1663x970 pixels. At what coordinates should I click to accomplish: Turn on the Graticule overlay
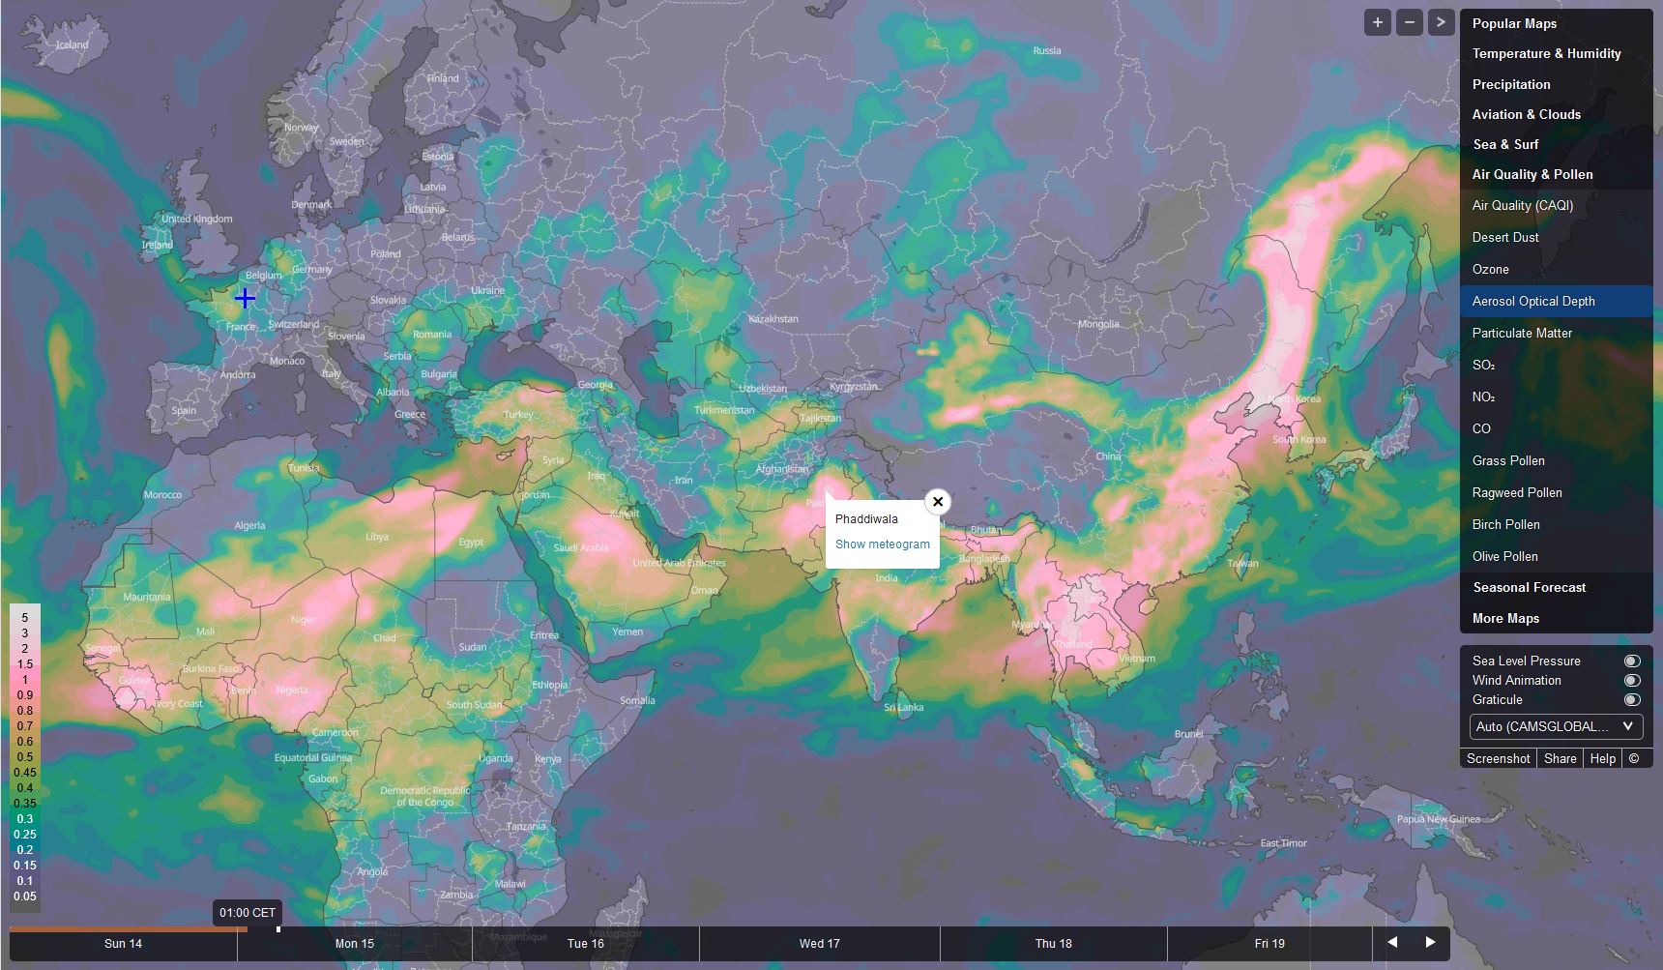tap(1632, 699)
